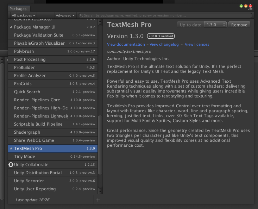This screenshot has width=258, height=209.
Task: Click the list scroll-down arrow
Action: pos(100,191)
